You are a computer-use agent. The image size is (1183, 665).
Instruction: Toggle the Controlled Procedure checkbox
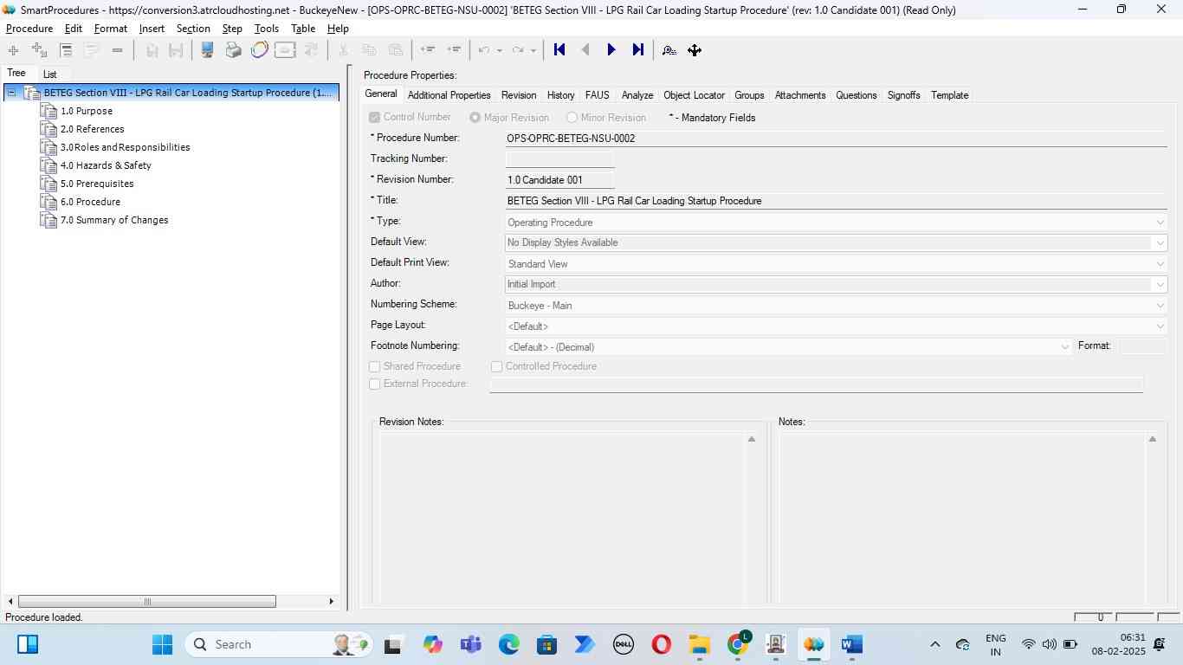[497, 367]
